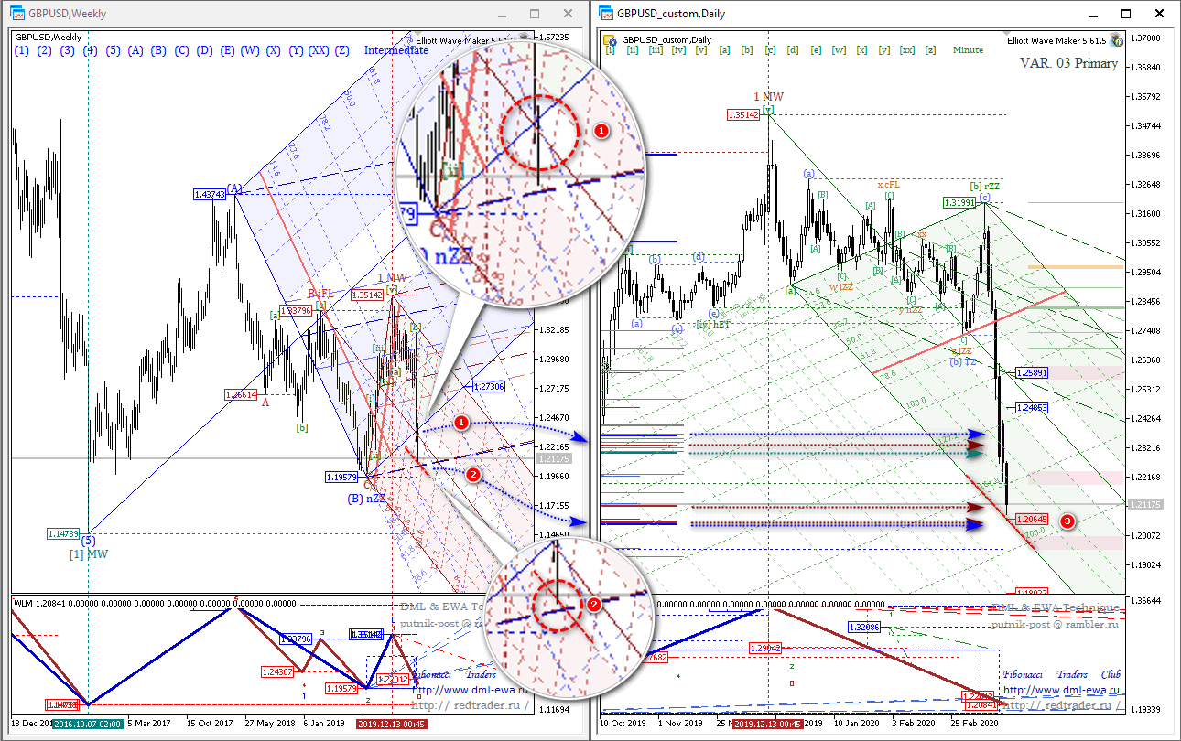Screen dimensions: 1181x741
Task: Click the GBPUSD_custom,Daily window title icon
Action: (x=606, y=14)
